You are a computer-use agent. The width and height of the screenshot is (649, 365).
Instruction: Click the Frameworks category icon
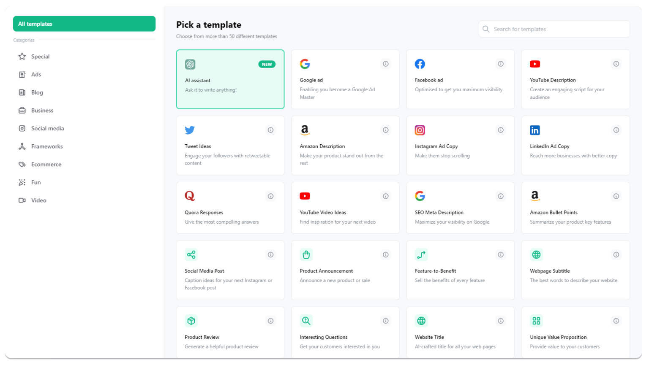(x=22, y=146)
